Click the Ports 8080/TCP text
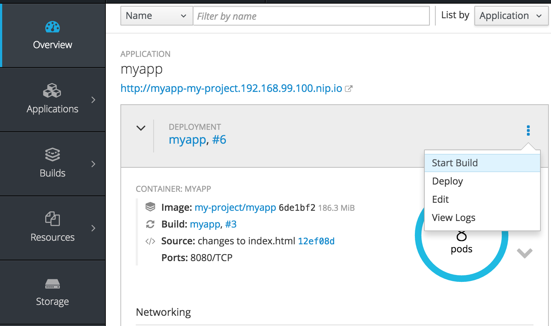This screenshot has height=326, width=551. [197, 258]
